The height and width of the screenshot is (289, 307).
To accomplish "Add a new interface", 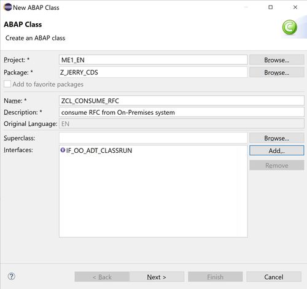I will (277, 150).
